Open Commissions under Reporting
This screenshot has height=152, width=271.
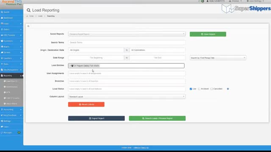(11, 87)
